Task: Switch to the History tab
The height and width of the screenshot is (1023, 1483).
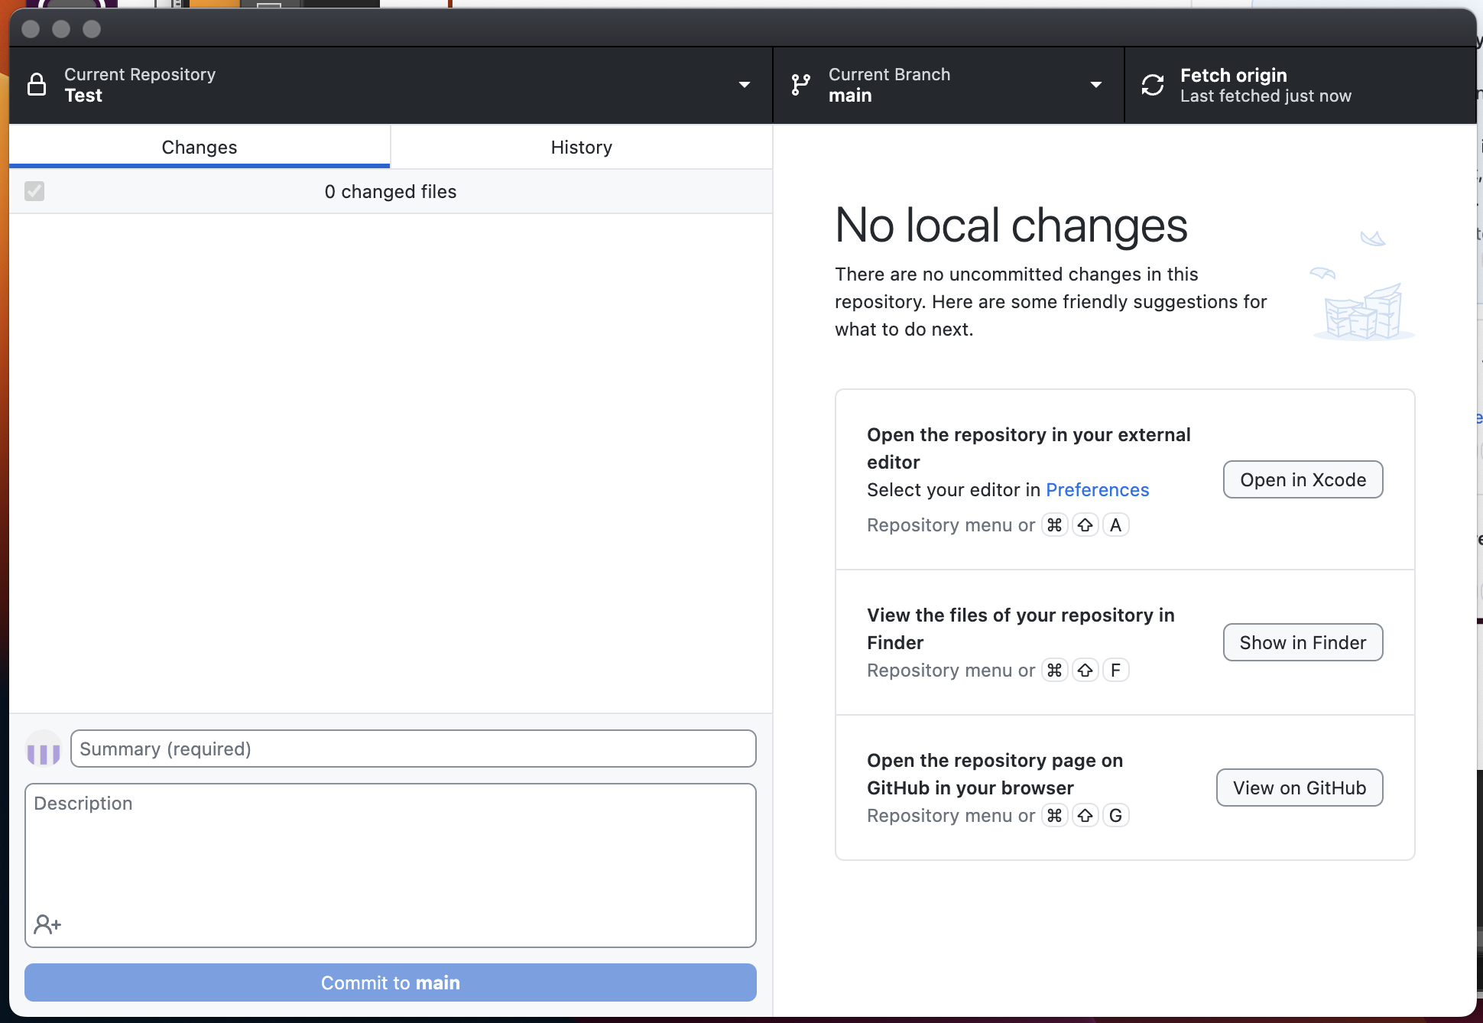Action: pyautogui.click(x=581, y=147)
